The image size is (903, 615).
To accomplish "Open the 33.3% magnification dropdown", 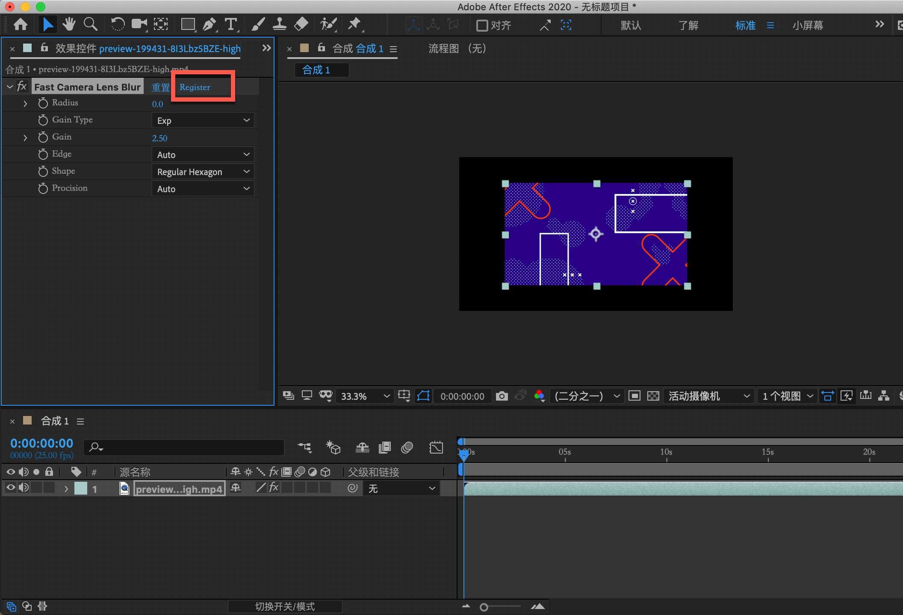I will 365,396.
